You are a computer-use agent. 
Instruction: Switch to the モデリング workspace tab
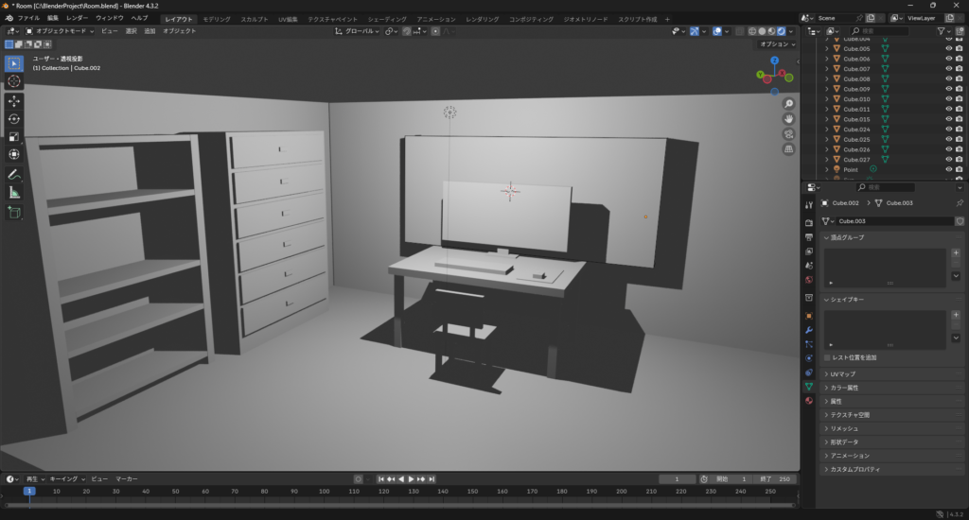click(217, 19)
